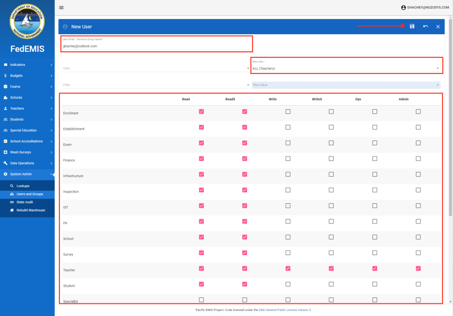Click the User Email input field
This screenshot has width=453, height=316.
(156, 46)
